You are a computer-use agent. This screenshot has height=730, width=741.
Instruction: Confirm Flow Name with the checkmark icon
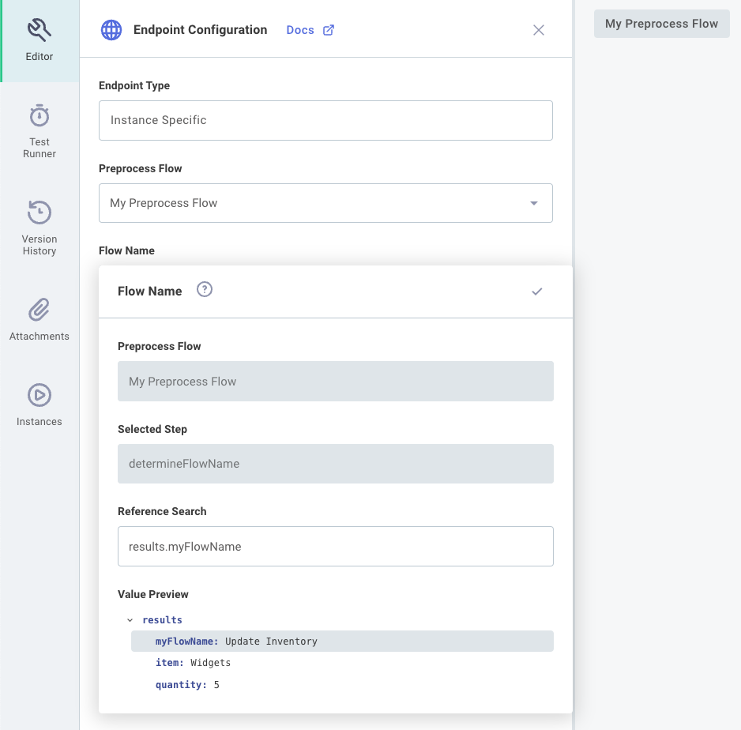point(537,291)
